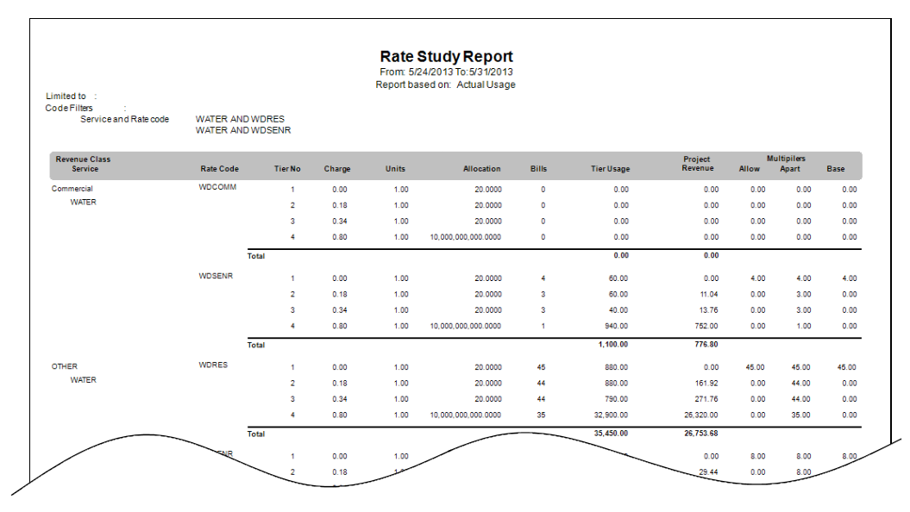Click the Report based on Actual Usage line
The image size is (910, 512).
tap(446, 84)
